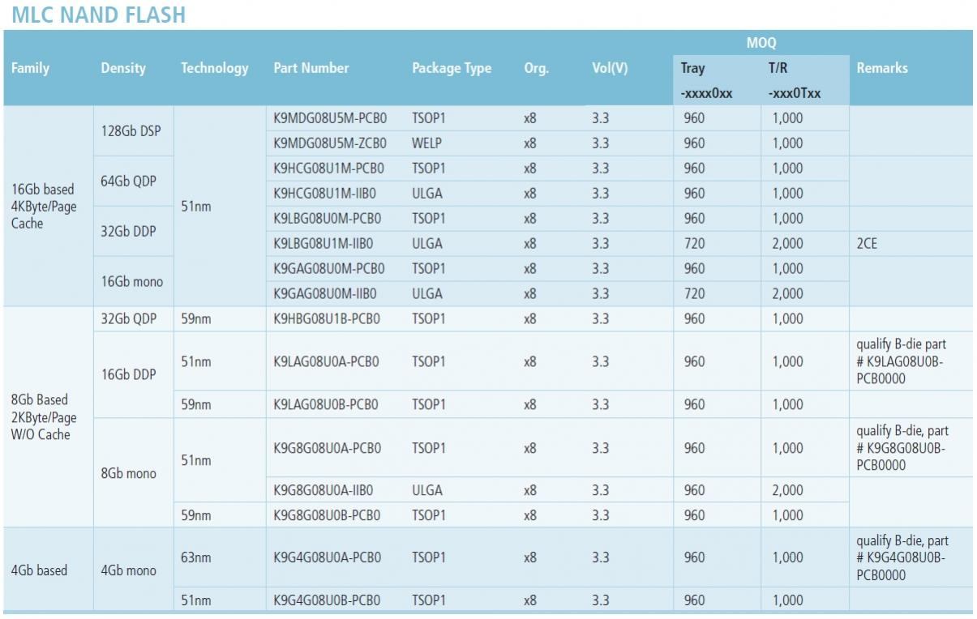Click the Tray subheader
977x619 pixels.
point(693,68)
